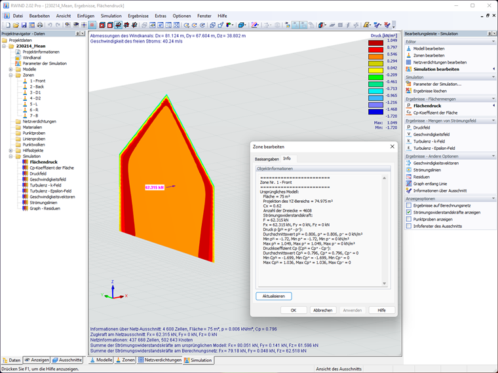This screenshot has width=498, height=373.
Task: Select zone 1 - Front in tree
Action: [x=37, y=81]
